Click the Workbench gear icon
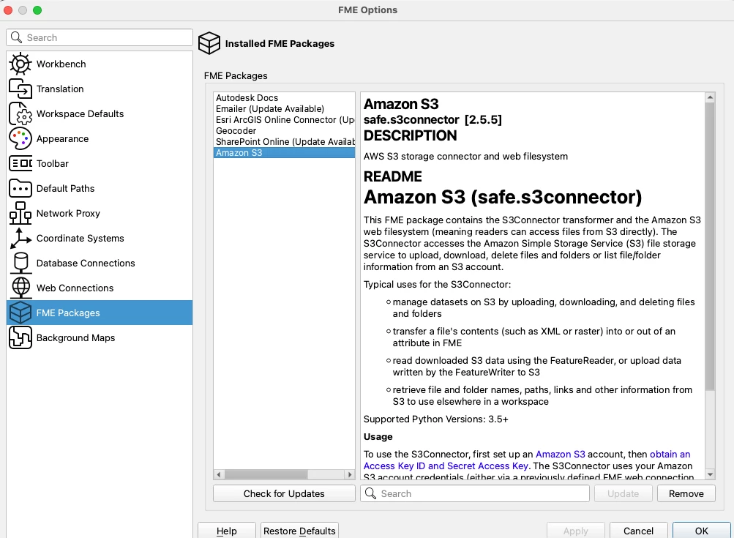 click(20, 64)
